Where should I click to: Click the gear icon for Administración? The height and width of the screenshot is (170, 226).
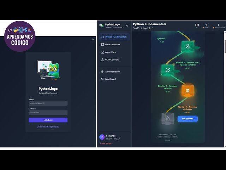(x=102, y=72)
